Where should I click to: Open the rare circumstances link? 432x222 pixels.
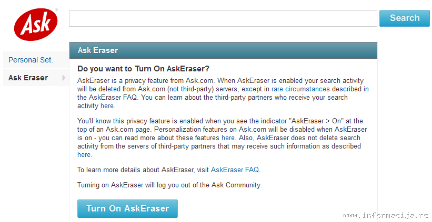click(x=300, y=89)
